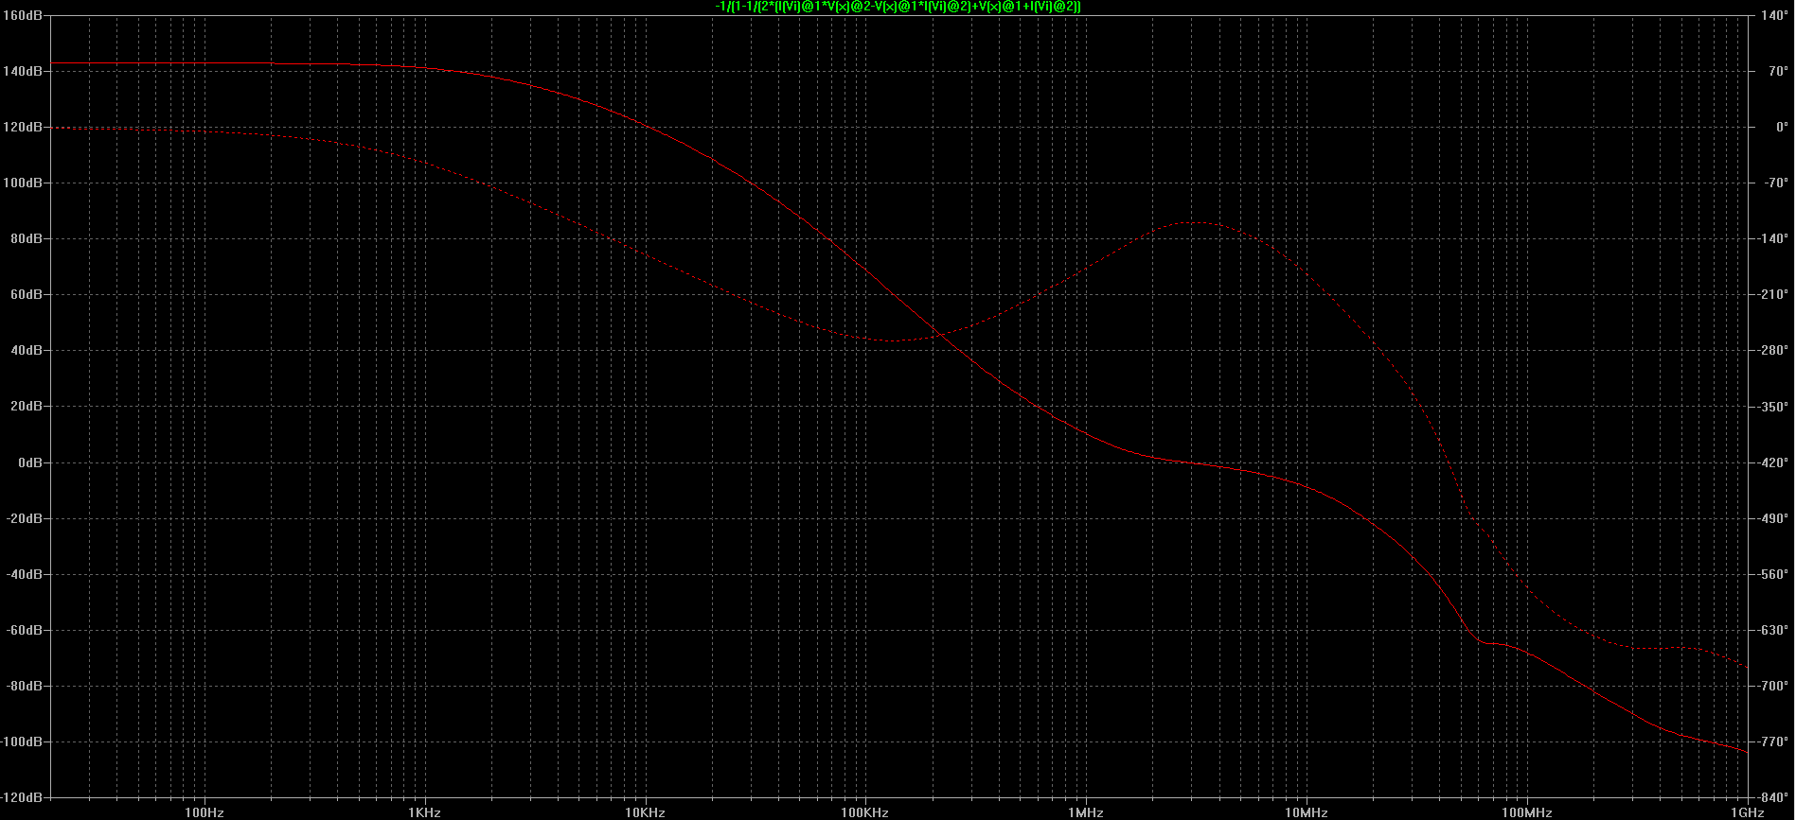
Task: Click the 20dB magnitude axis label
Action: (27, 406)
